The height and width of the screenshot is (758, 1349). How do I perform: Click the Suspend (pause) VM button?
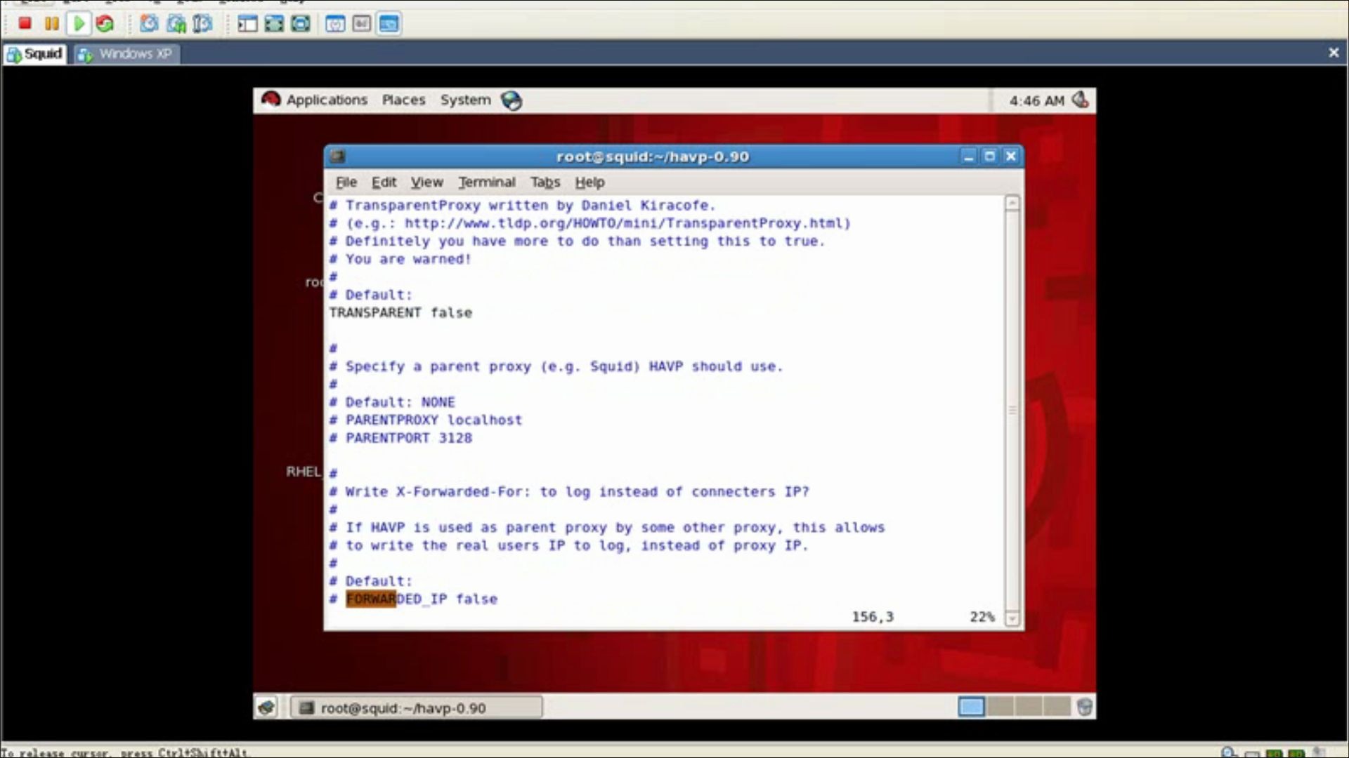(x=51, y=24)
